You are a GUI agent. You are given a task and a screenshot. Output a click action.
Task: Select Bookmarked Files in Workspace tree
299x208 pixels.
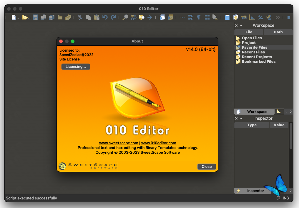[259, 62]
